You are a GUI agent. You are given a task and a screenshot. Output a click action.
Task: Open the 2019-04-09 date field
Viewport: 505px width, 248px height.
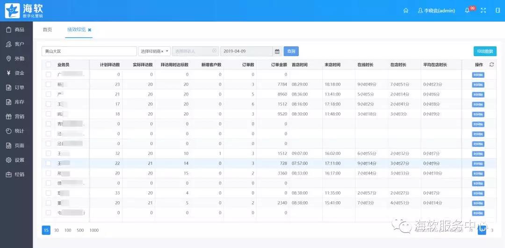(x=247, y=51)
